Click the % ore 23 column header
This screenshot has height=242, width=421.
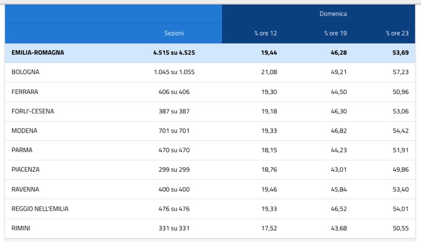tap(397, 33)
